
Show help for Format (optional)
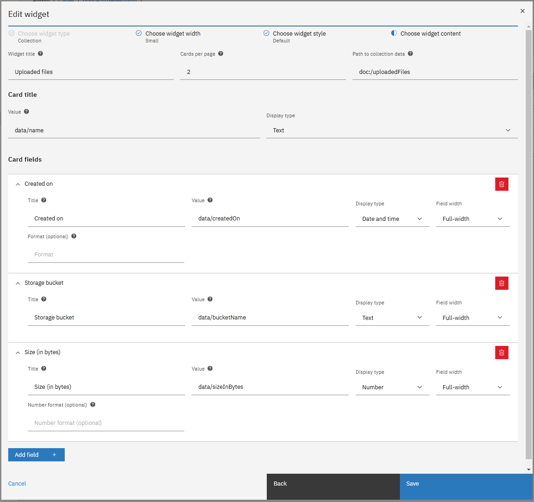[x=74, y=236]
